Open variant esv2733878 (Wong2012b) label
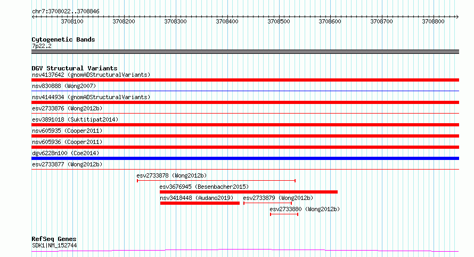The height and width of the screenshot is (257, 474). pyautogui.click(x=171, y=175)
